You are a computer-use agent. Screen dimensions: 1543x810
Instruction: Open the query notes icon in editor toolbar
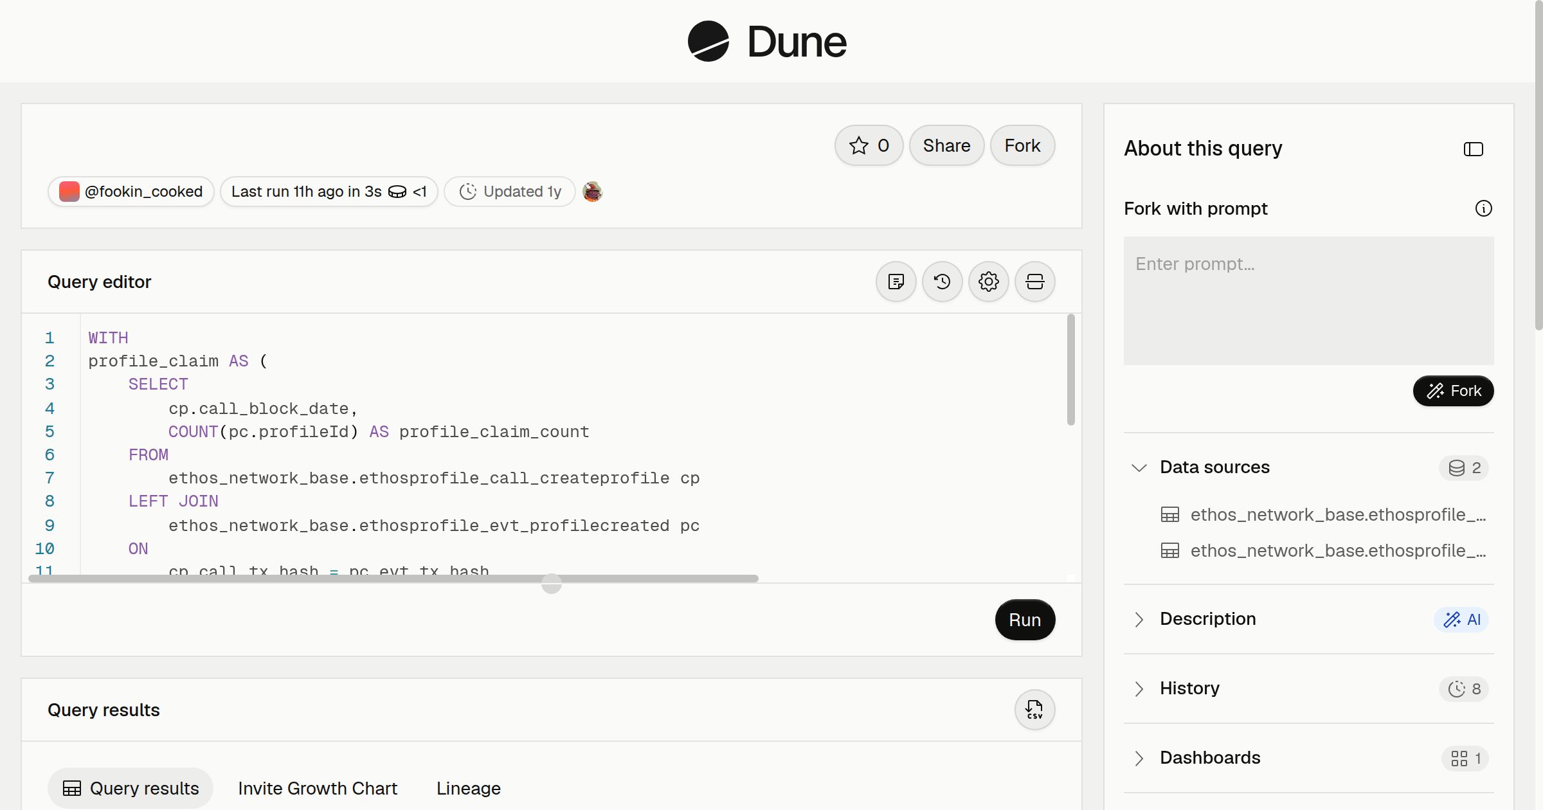click(x=896, y=282)
